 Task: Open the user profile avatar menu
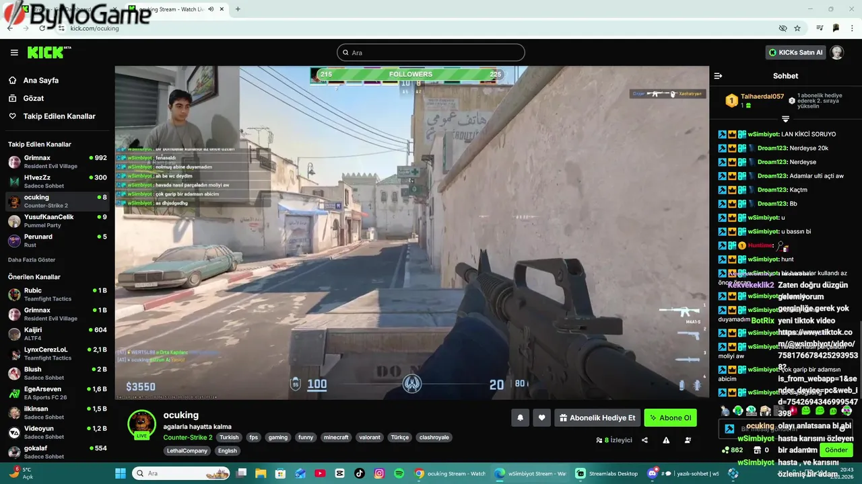(836, 52)
